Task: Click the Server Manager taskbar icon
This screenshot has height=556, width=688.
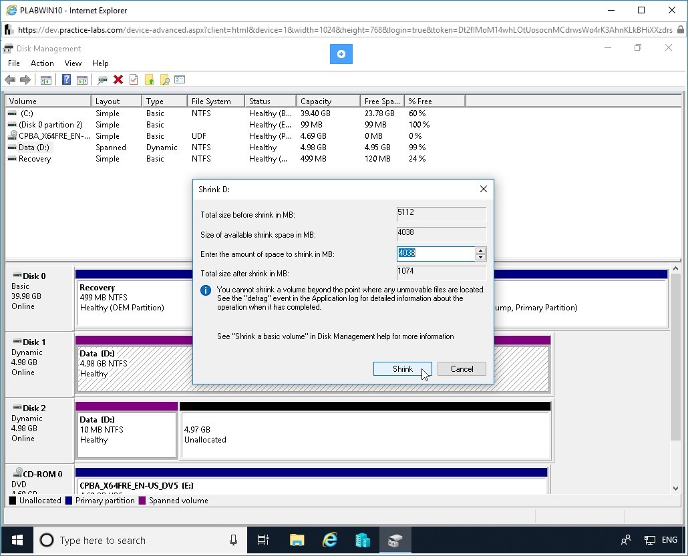Action: 363,540
